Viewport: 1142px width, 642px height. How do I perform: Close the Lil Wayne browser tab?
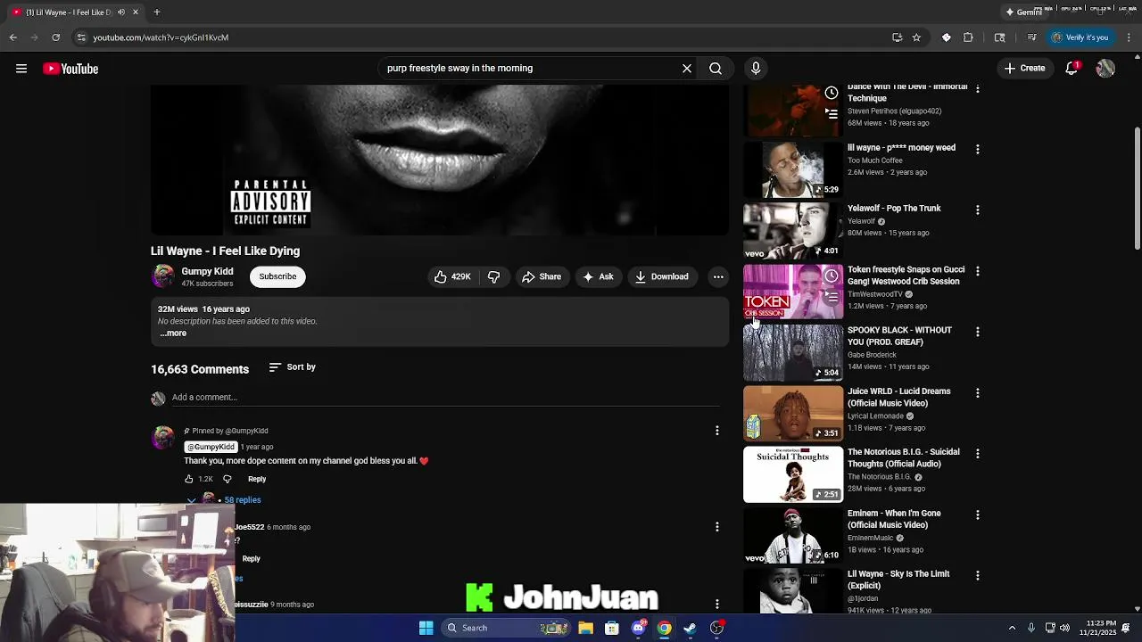click(x=136, y=12)
